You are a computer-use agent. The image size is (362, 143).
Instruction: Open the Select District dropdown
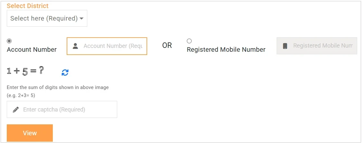click(47, 18)
